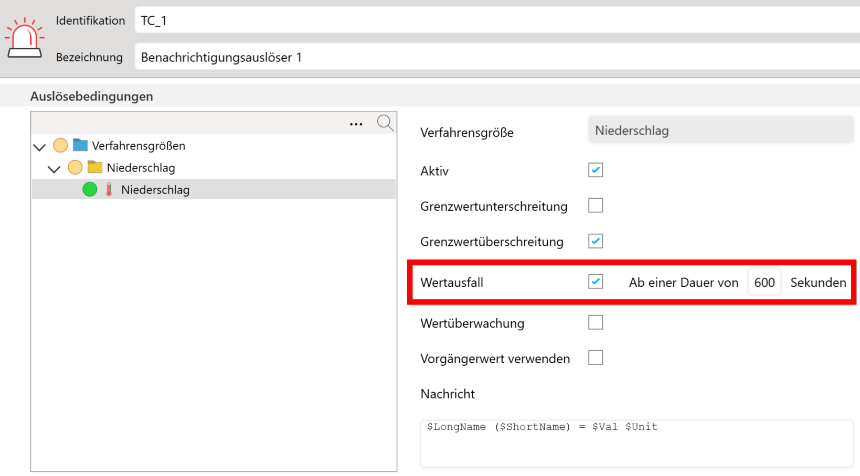
Task: Click the yellow folder icon of Niederschlag
Action: coord(95,167)
